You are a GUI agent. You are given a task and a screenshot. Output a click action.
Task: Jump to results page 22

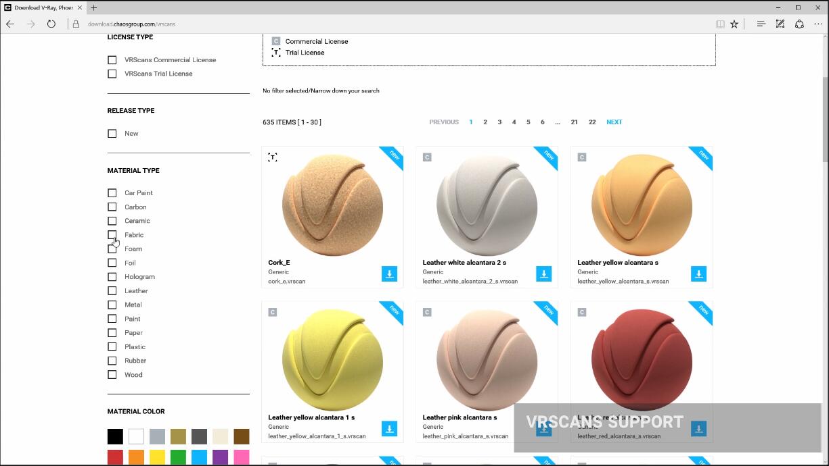[x=592, y=122]
